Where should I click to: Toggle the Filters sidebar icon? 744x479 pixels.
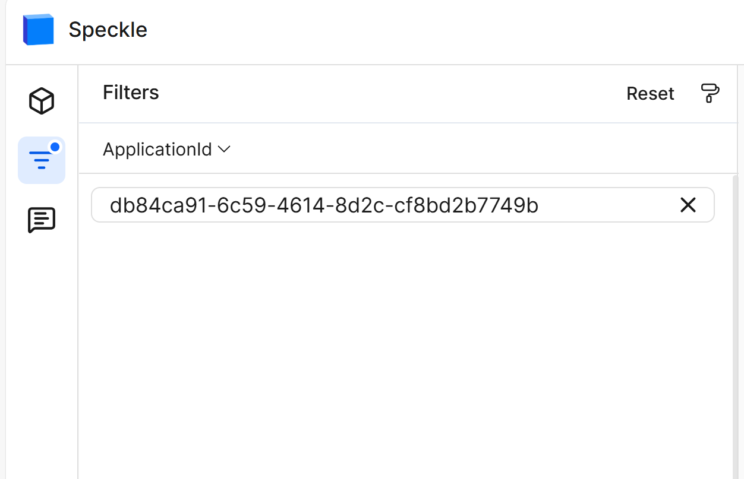coord(42,160)
